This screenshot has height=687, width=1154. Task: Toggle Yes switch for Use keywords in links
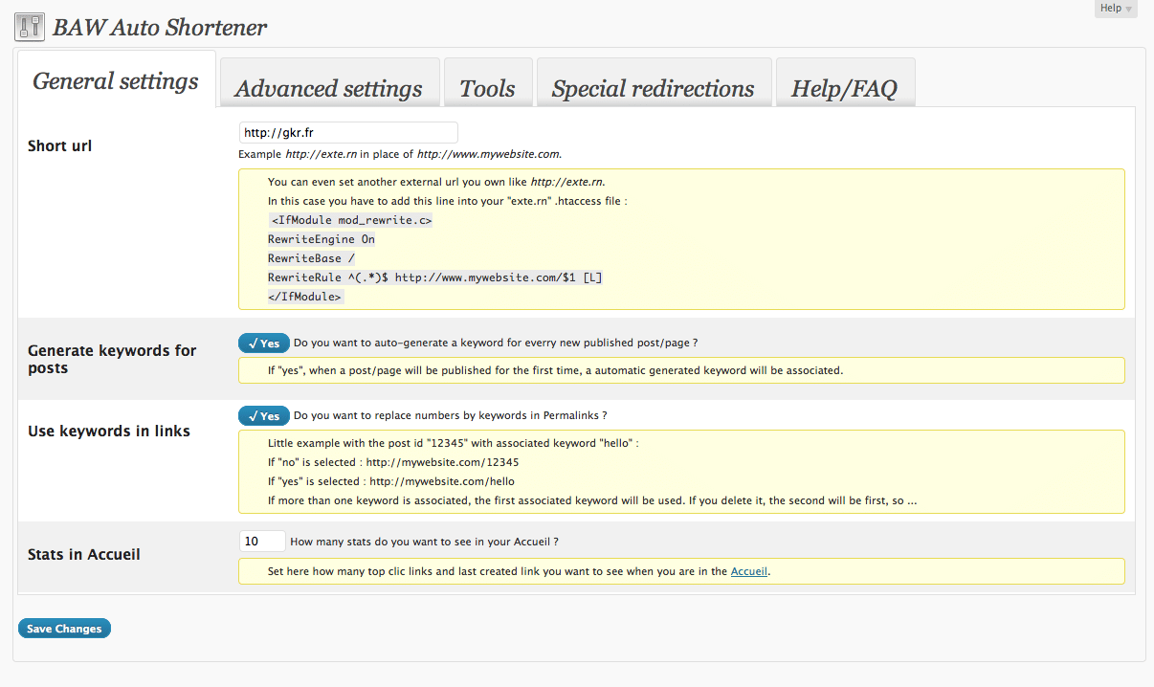(x=264, y=416)
